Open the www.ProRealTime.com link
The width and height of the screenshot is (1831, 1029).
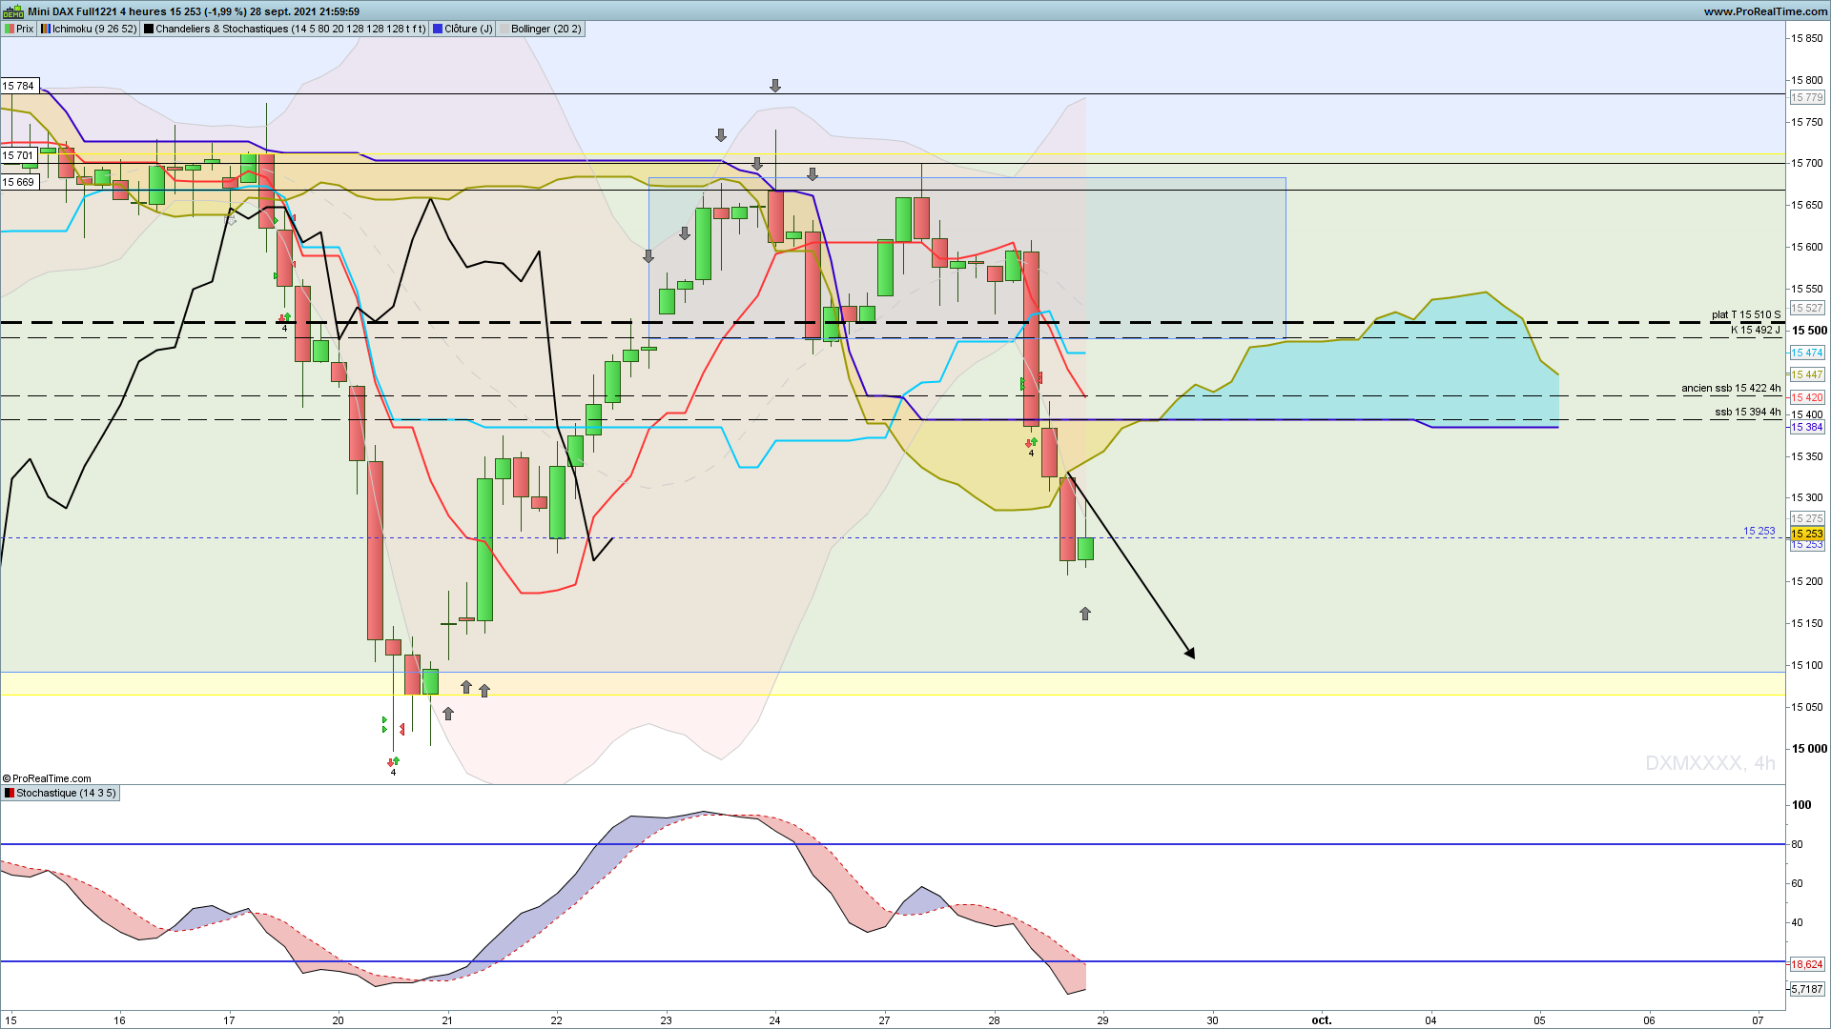click(1765, 11)
